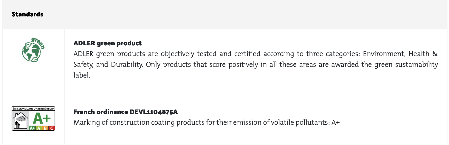Image resolution: width=449 pixels, height=145 pixels.
Task: Click the 'Émissions dans l'air intérieur' label caption
Action: click(x=33, y=109)
